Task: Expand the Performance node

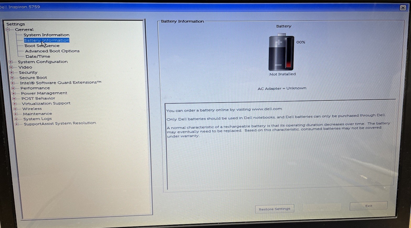Action: pyautogui.click(x=13, y=88)
